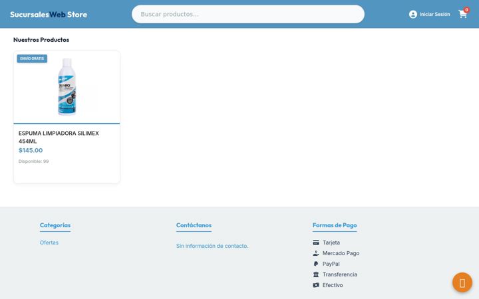Click the orange floating button
The height and width of the screenshot is (299, 479).
[x=462, y=282]
